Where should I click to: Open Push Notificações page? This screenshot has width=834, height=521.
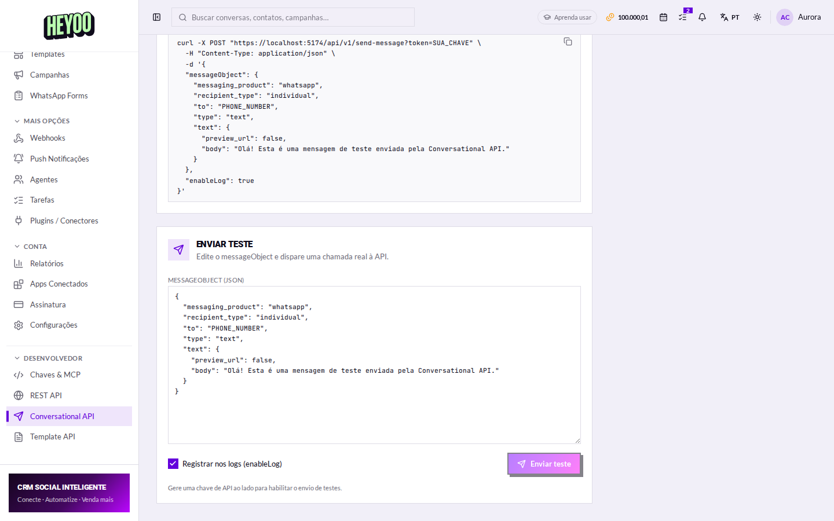point(69,159)
